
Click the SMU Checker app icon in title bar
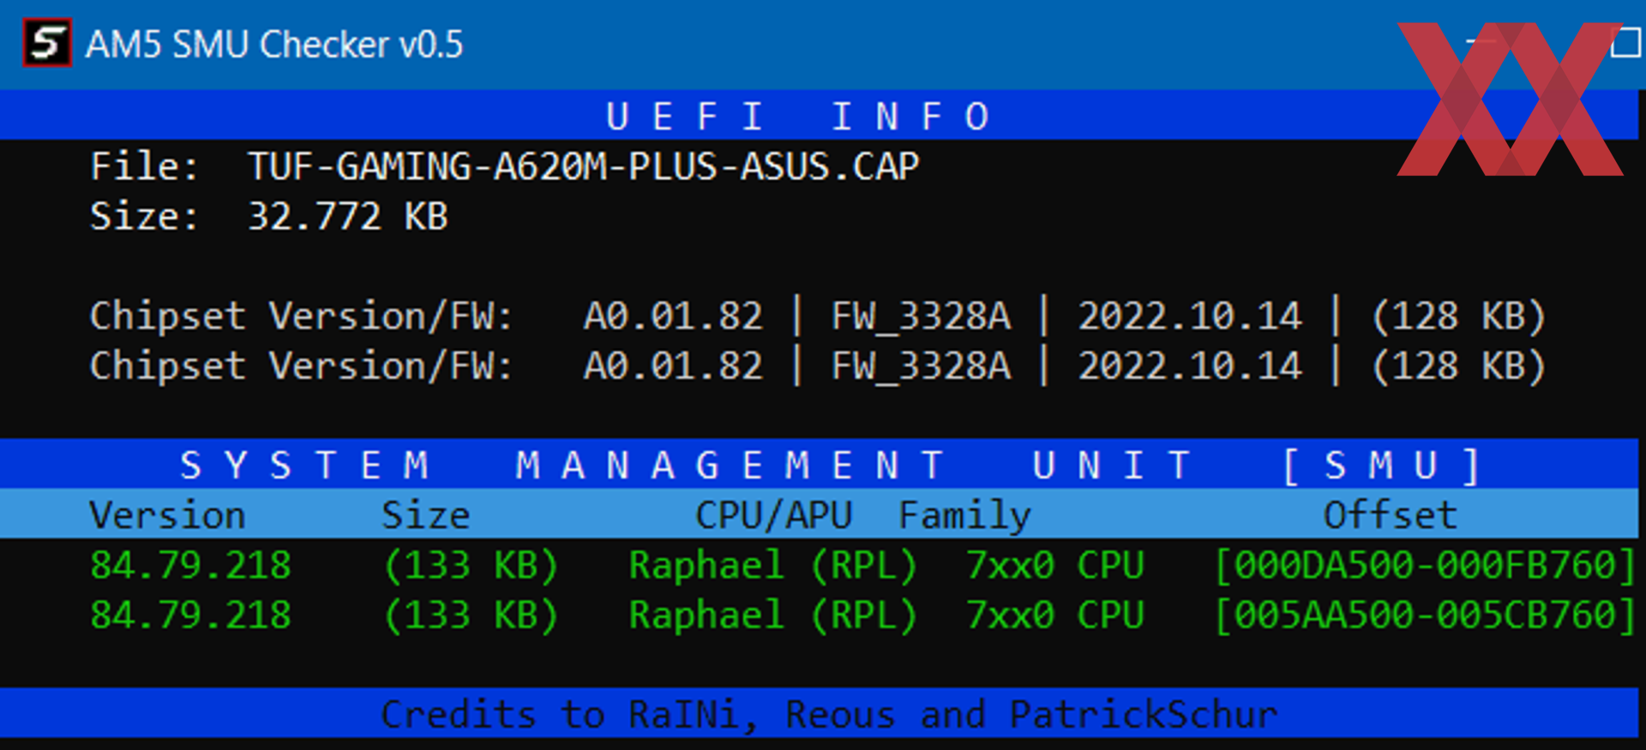point(46,43)
